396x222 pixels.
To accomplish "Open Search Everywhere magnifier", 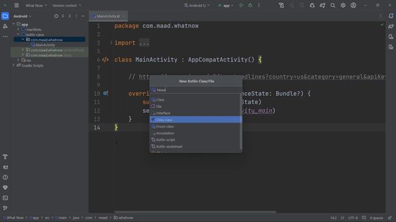I will tap(333, 6).
